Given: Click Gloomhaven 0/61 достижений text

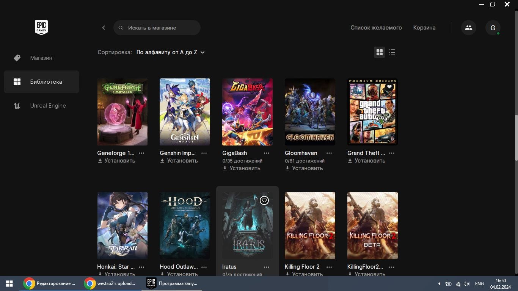Looking at the screenshot, I should coord(305,161).
